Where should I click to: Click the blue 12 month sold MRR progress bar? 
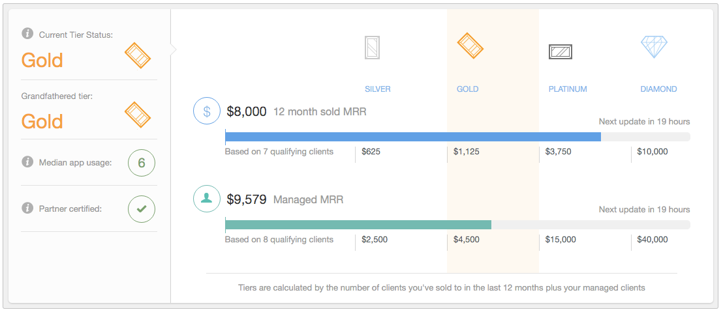click(412, 137)
